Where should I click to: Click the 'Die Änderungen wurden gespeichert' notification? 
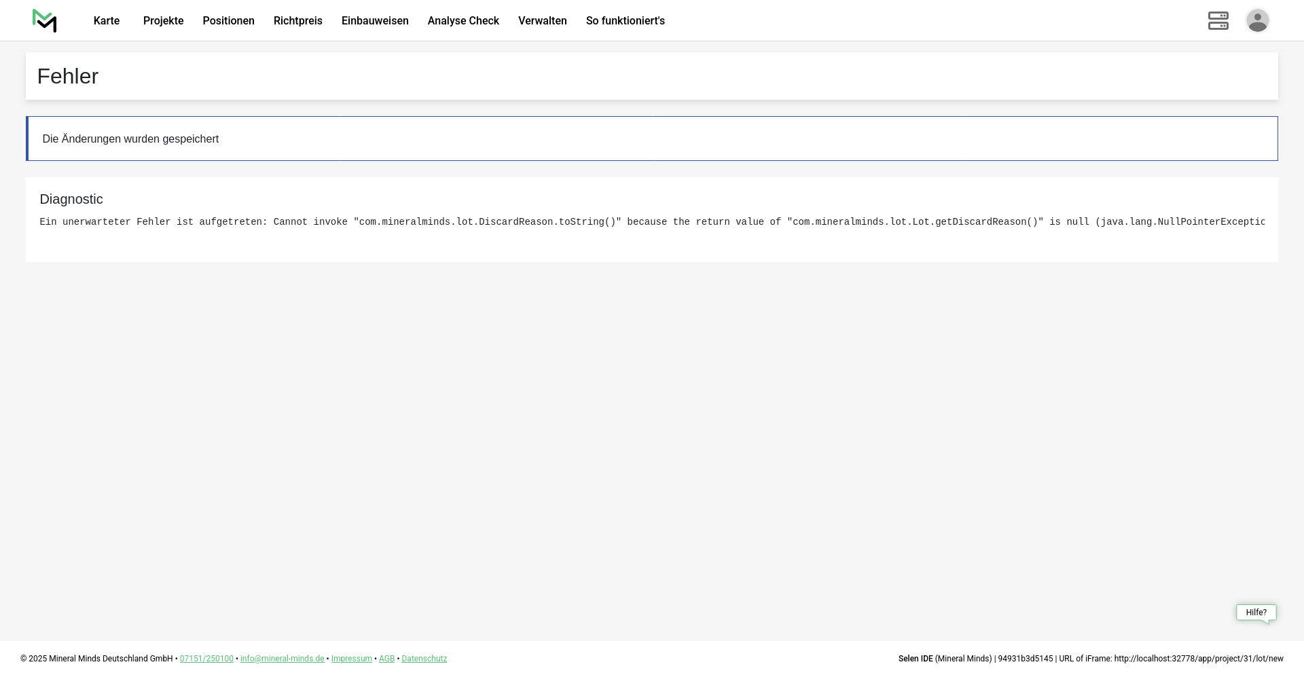pyautogui.click(x=130, y=139)
